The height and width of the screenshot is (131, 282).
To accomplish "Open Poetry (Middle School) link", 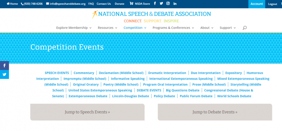I will tap(121, 84).
